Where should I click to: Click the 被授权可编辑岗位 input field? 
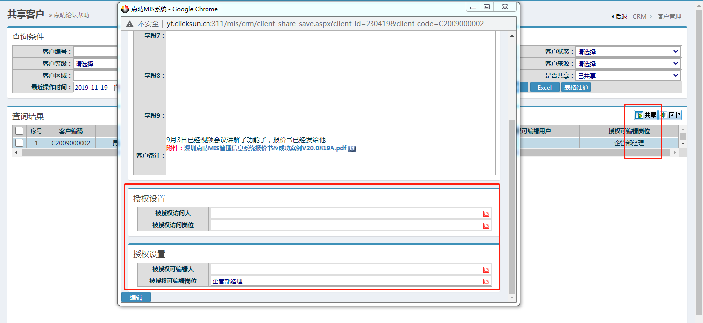[x=346, y=282]
